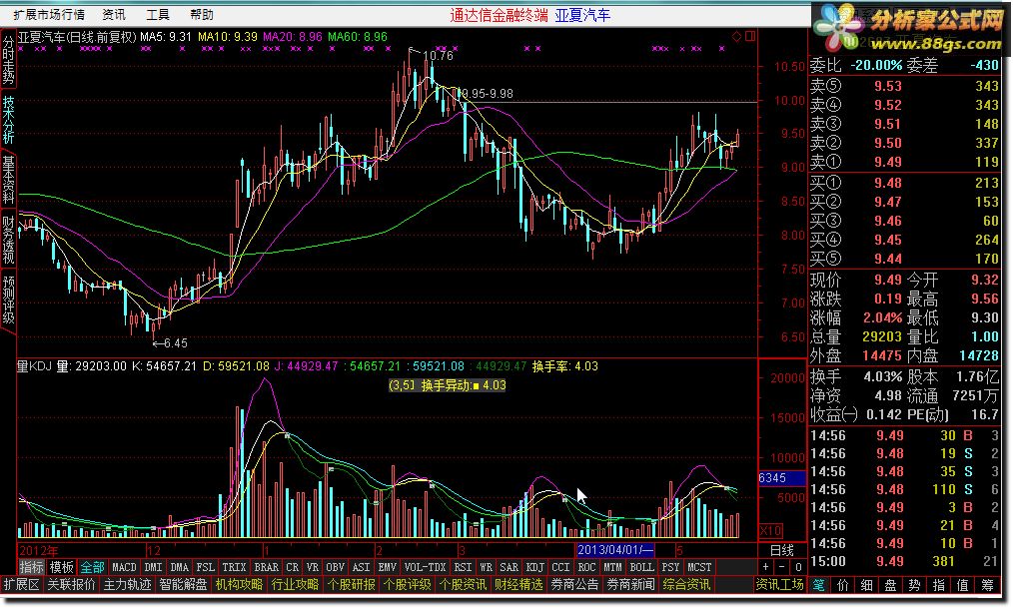Open the 扩展区 bottom tab
The width and height of the screenshot is (1013, 608).
coord(22,585)
